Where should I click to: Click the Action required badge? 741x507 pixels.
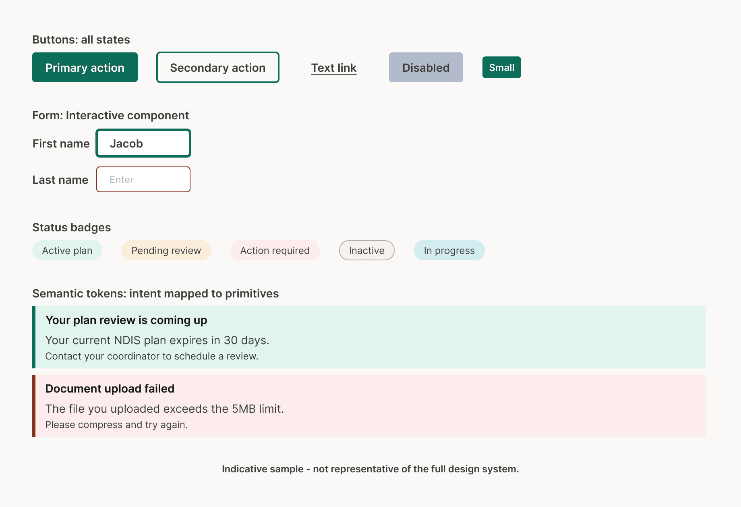tap(275, 250)
